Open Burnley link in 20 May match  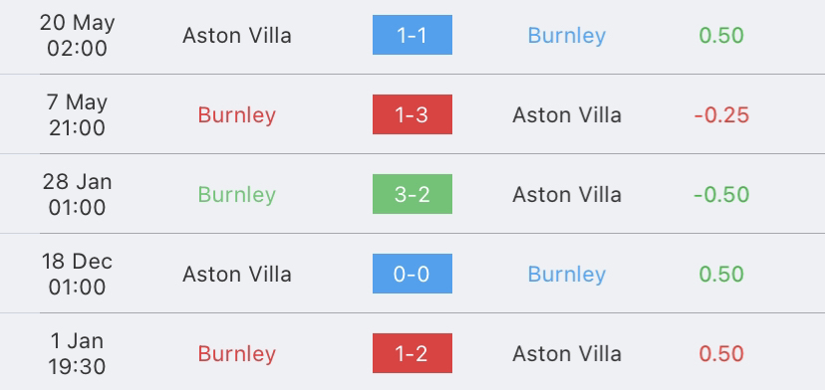[567, 36]
